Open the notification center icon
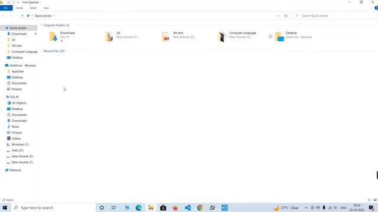 coord(372,208)
